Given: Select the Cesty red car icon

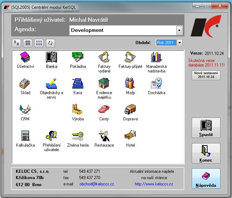Looking at the screenshot, I should [104, 112].
